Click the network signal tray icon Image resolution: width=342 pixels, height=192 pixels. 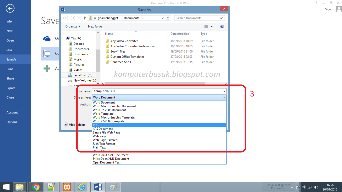coord(310,187)
